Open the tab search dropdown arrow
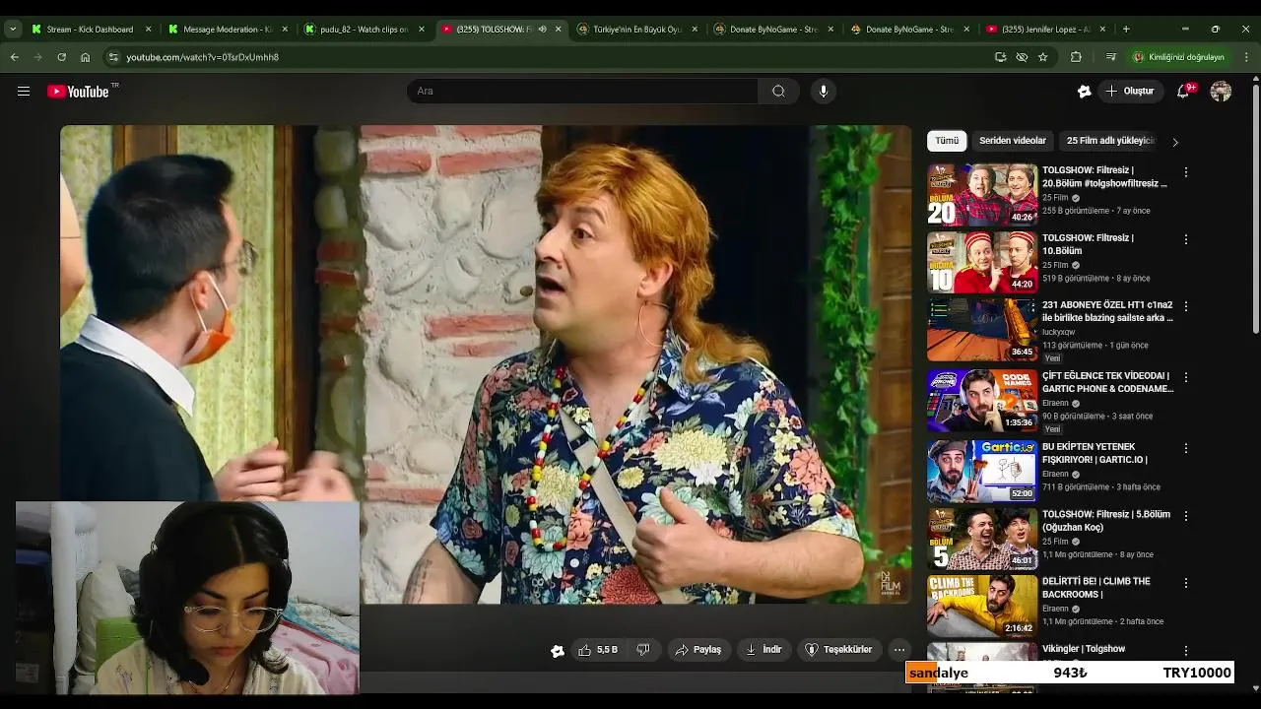Viewport: 1261px width, 709px height. [x=13, y=30]
